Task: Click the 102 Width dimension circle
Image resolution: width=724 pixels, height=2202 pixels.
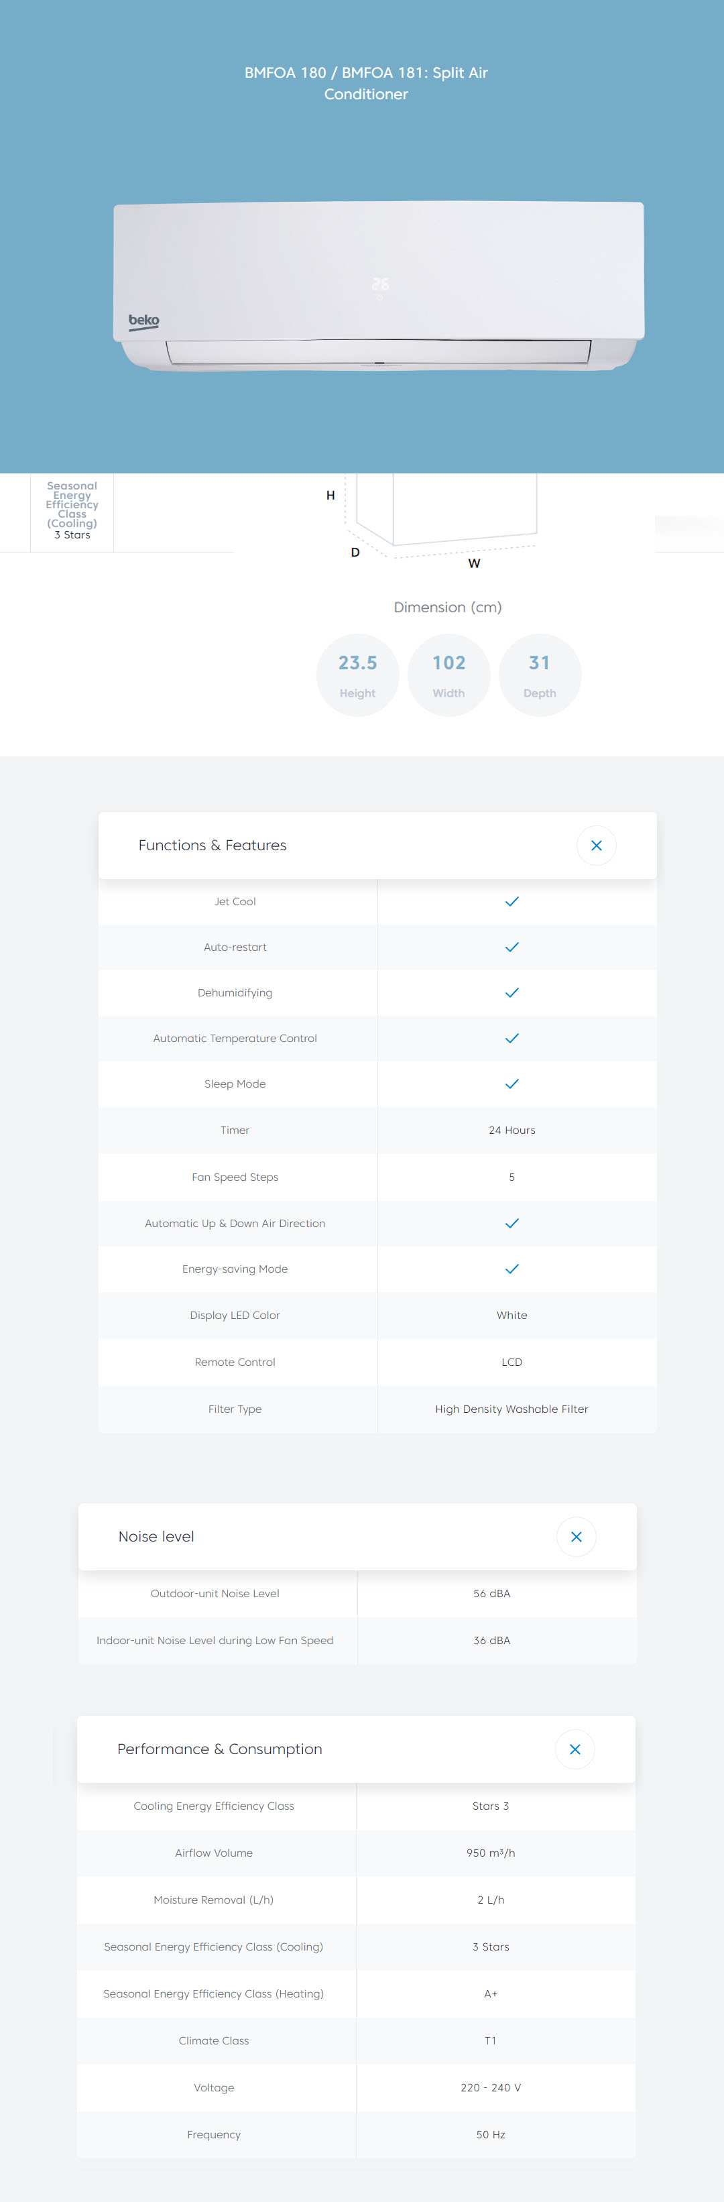Action: coord(448,675)
